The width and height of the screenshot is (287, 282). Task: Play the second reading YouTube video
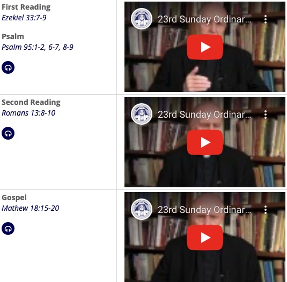(205, 142)
